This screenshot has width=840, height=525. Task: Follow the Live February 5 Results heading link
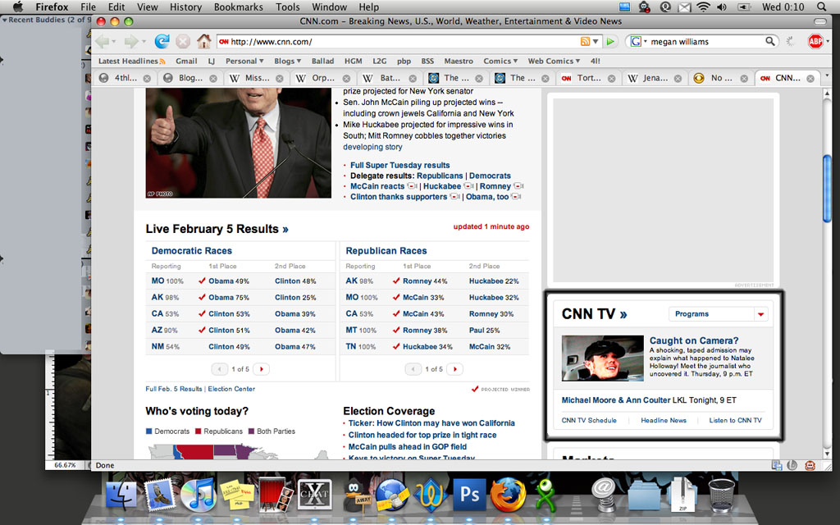217,230
